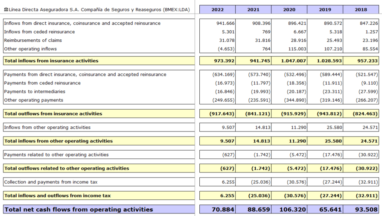Select 'Total inflows from insurance activities' row

pos(99,61)
